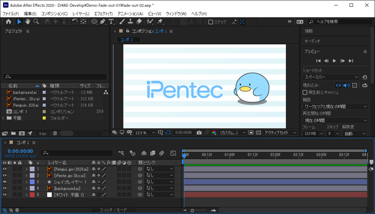Open the 現在の時間 play-from dropdown
Viewport: 375px width, 214px height.
pyautogui.click(x=335, y=120)
